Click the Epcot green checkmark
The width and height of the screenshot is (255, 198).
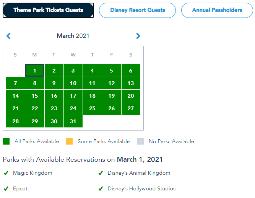tap(6, 188)
